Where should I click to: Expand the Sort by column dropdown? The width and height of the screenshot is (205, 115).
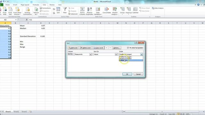pos(90,54)
